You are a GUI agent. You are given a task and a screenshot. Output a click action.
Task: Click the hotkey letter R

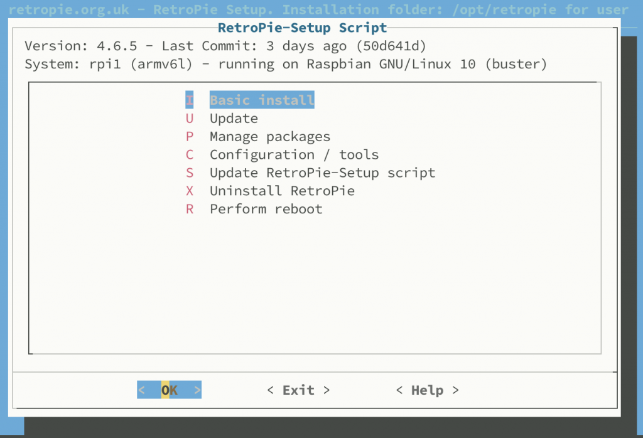coord(189,209)
